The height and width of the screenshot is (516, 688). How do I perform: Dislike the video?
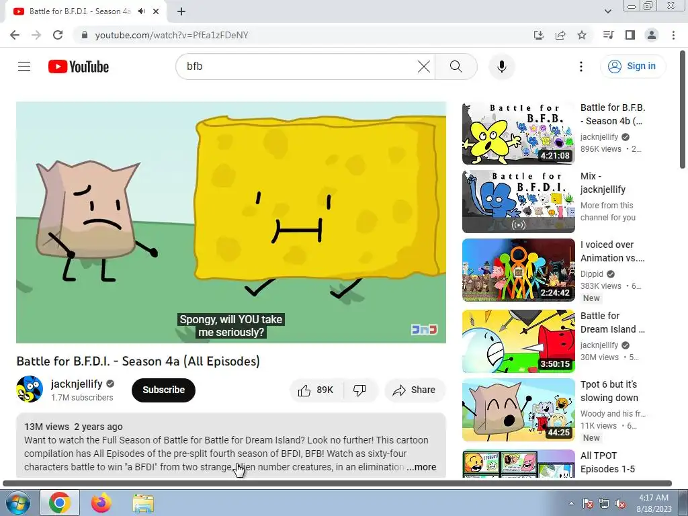(359, 390)
